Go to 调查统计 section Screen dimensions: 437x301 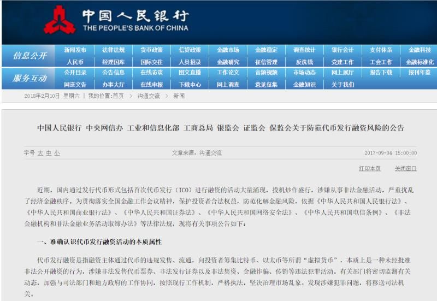tap(304, 50)
